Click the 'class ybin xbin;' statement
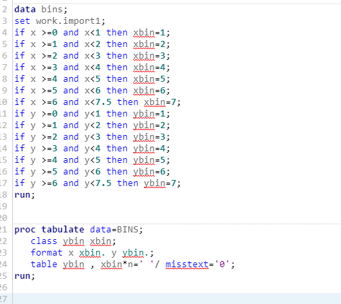The width and height of the screenshot is (341, 304). pyautogui.click(x=73, y=241)
